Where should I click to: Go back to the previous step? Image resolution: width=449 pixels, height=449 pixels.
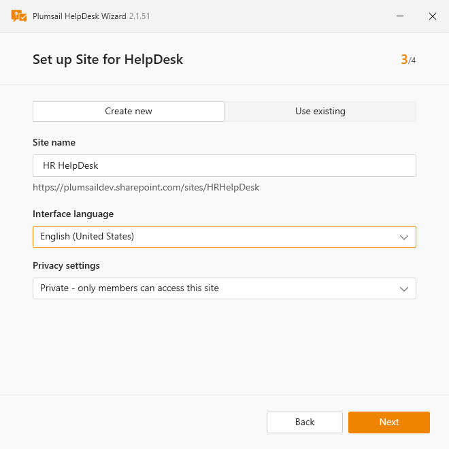305,422
